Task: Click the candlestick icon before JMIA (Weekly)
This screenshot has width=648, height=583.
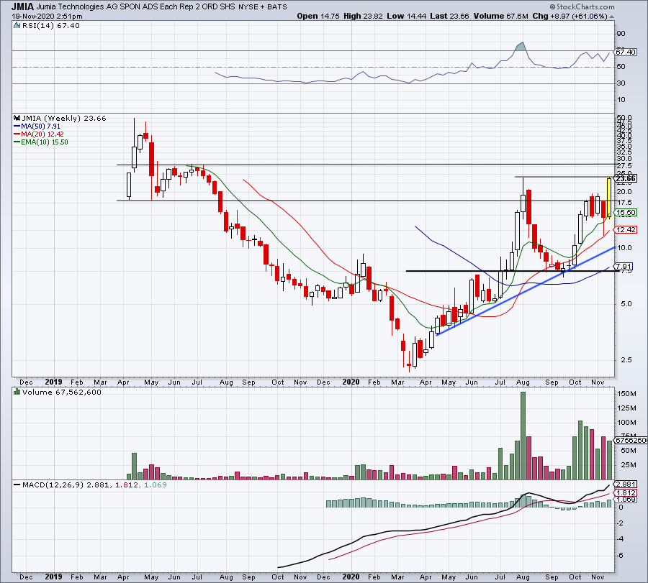Action: click(17, 118)
